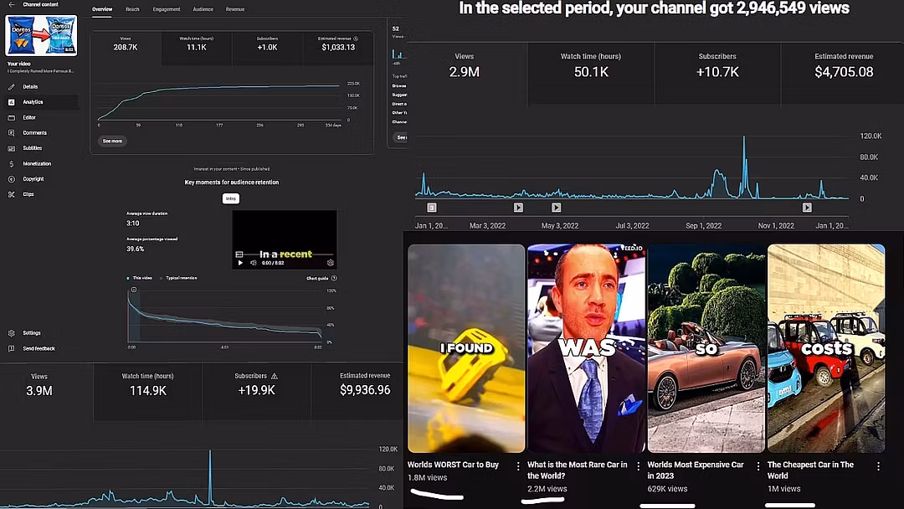Screen dimensions: 904x509
Task: Click the back arrow beside Channel content
Action: click(x=12, y=4)
